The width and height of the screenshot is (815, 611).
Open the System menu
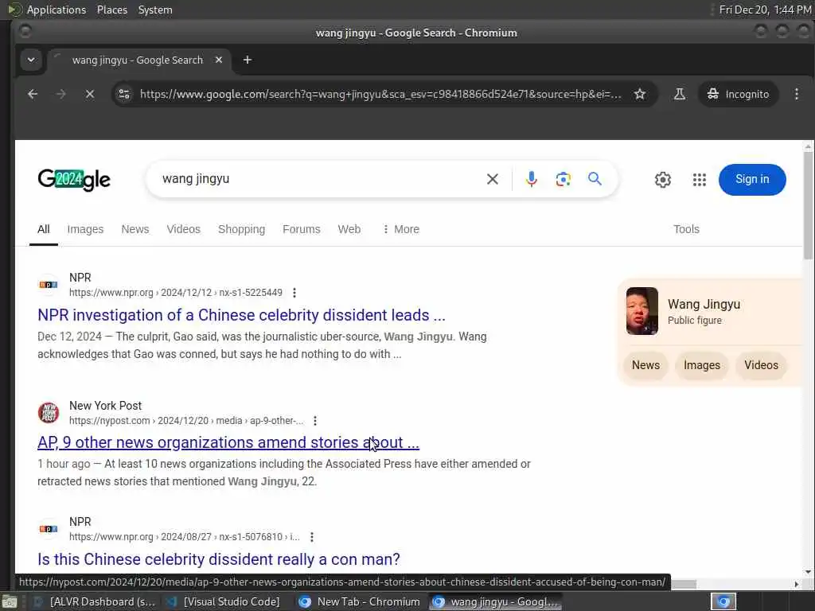[155, 10]
